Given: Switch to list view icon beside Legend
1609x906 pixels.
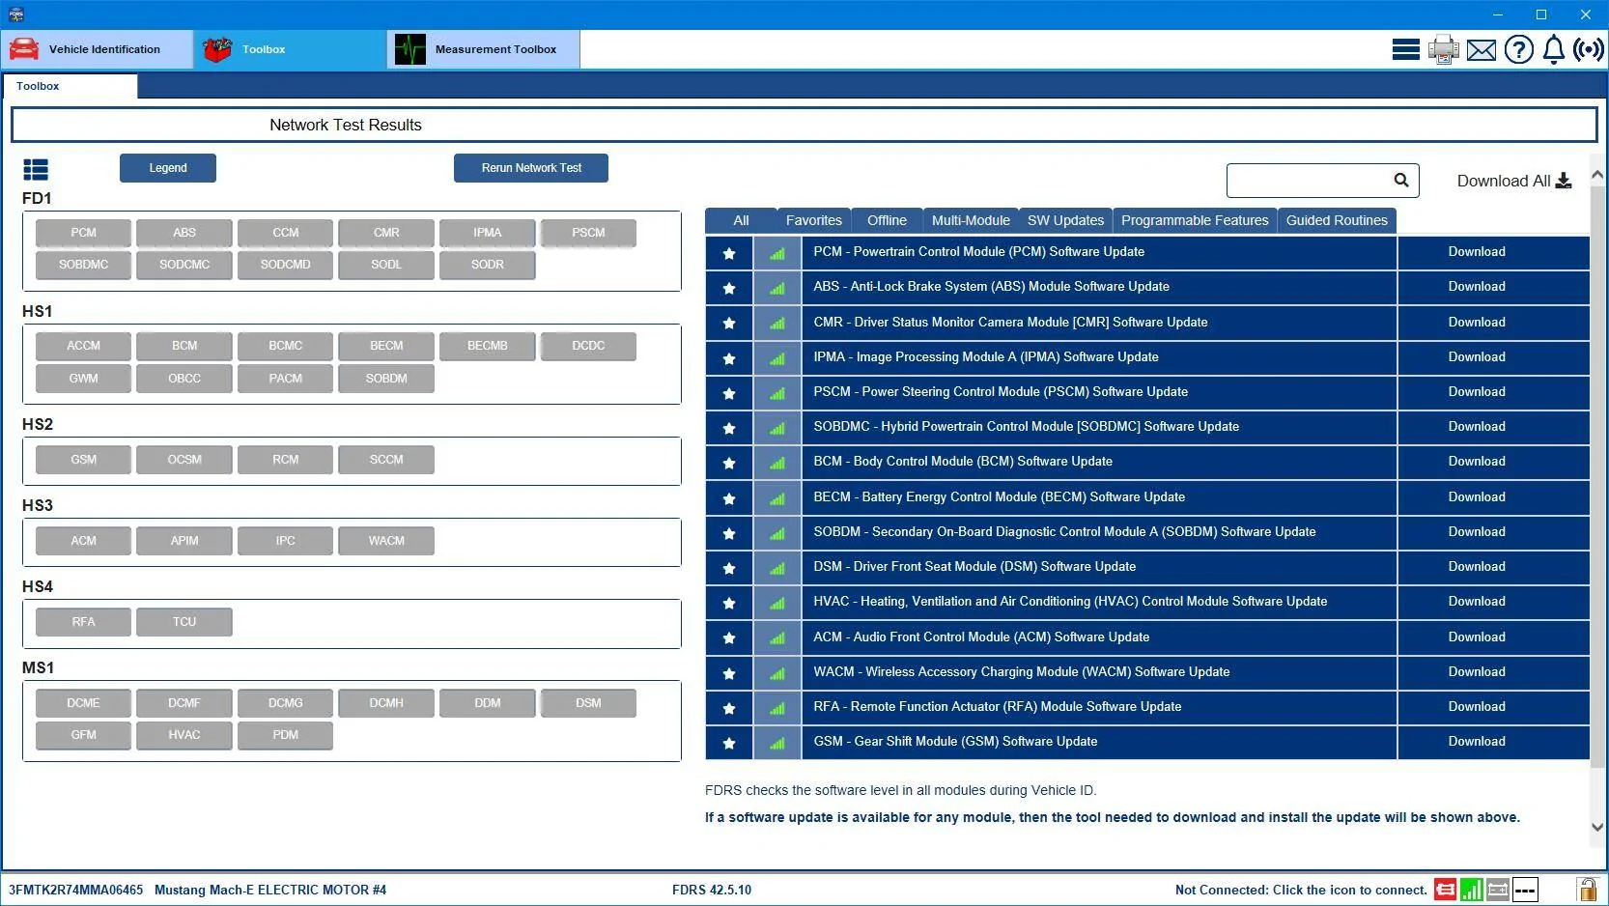Looking at the screenshot, I should [36, 170].
